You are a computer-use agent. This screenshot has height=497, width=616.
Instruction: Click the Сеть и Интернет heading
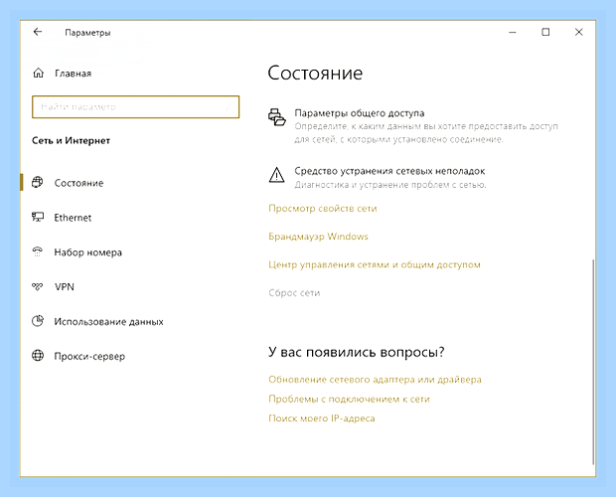(x=71, y=141)
